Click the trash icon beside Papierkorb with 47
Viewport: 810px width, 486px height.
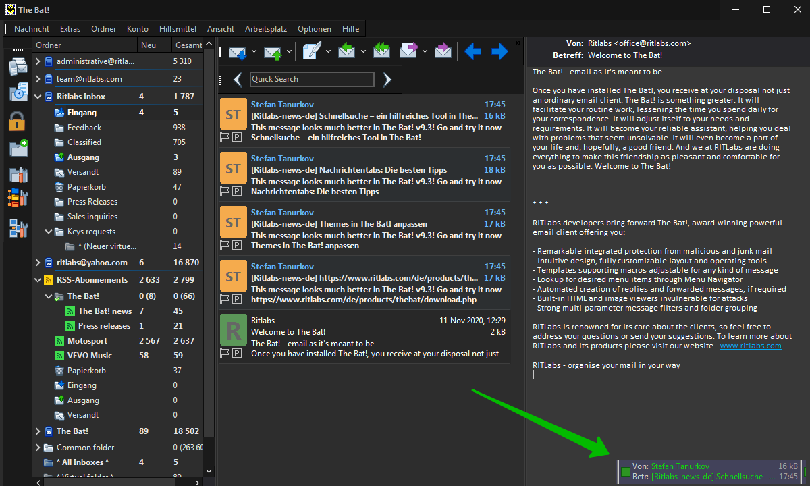(x=59, y=187)
